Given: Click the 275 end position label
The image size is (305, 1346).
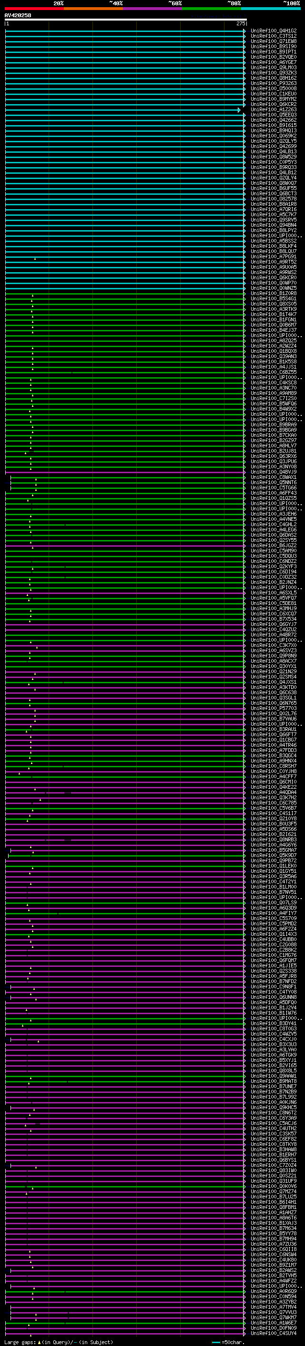Looking at the screenshot, I should pyautogui.click(x=240, y=23).
